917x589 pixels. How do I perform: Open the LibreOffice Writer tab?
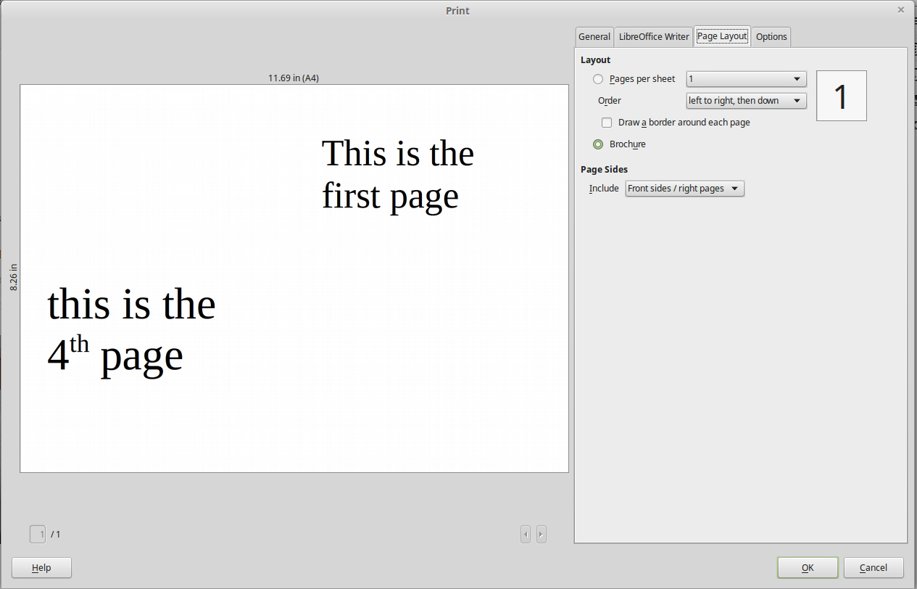coord(652,36)
